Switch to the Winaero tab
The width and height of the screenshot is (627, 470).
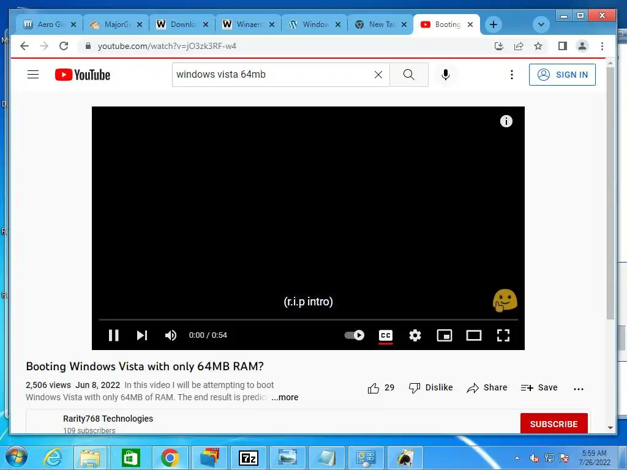[249, 24]
